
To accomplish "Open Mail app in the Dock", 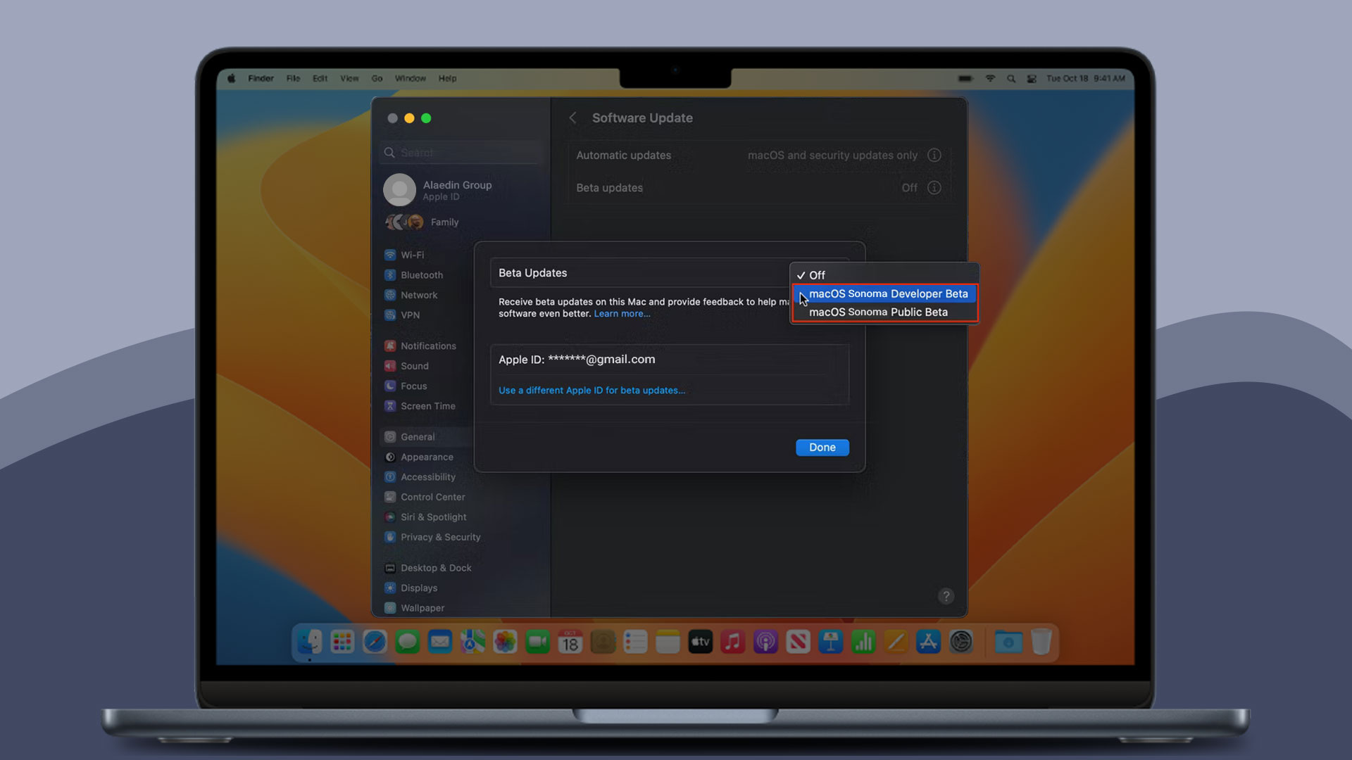I will coord(440,642).
